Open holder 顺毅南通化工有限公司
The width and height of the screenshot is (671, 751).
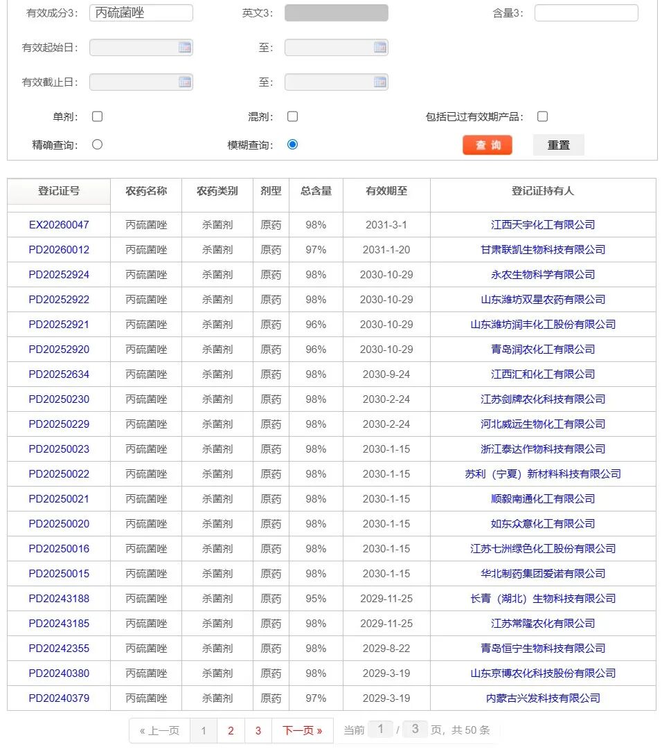[543, 498]
